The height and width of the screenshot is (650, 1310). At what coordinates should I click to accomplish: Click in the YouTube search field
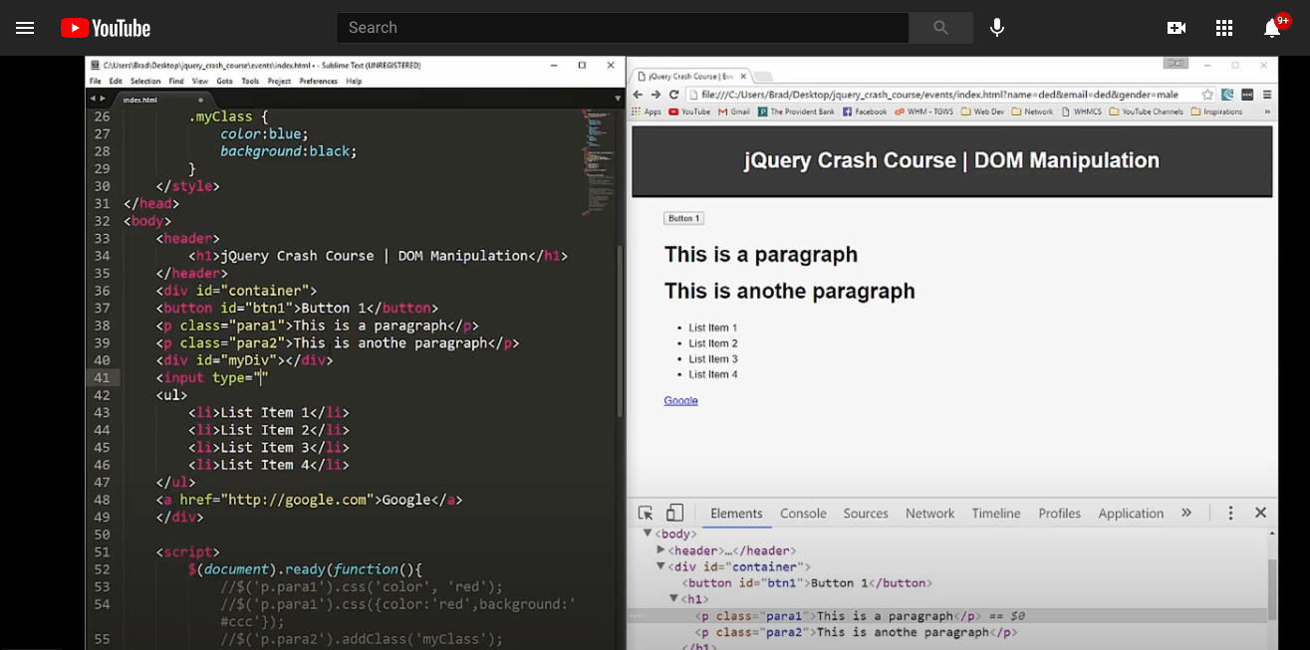[622, 28]
